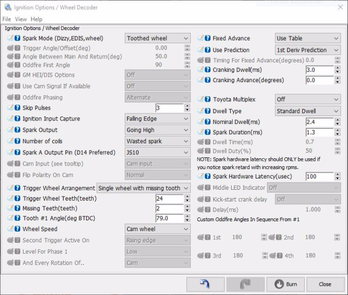Click the question mark icon beside Dwell Type

coord(208,111)
